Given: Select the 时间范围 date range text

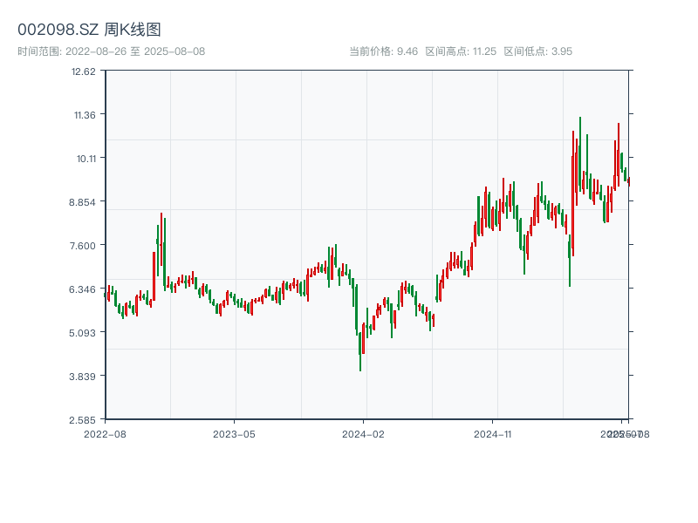Looking at the screenshot, I should 112,51.
